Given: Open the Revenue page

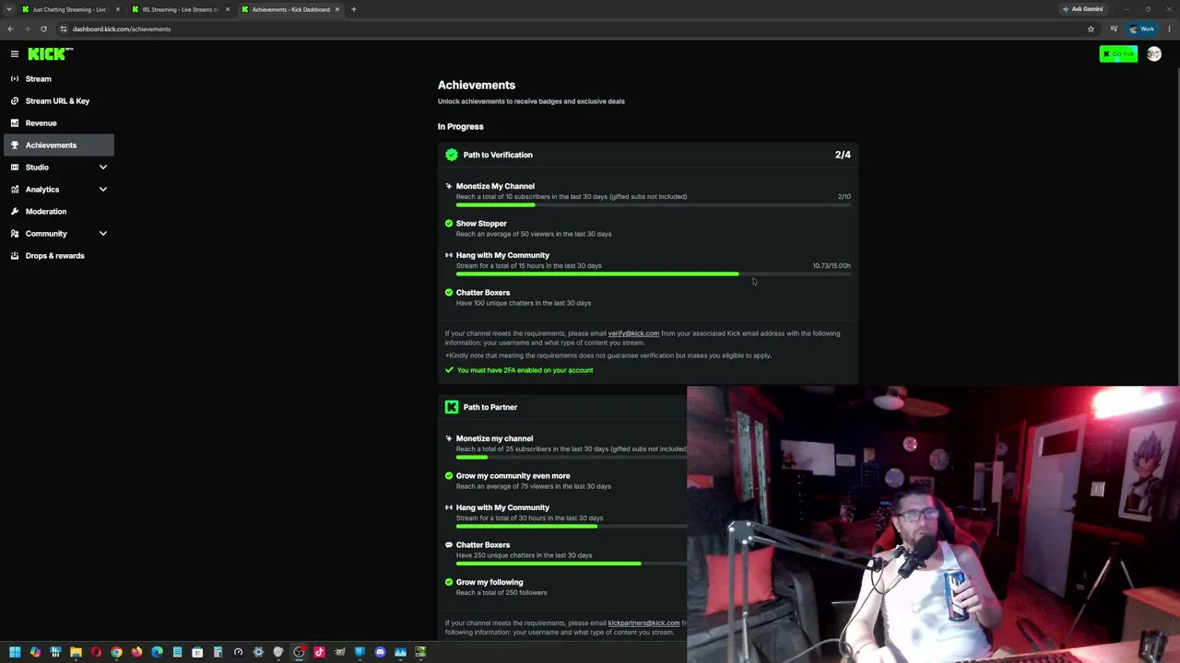Looking at the screenshot, I should click(x=59, y=123).
